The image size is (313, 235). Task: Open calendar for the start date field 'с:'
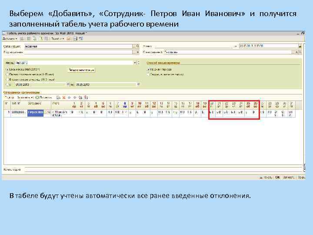pos(68,84)
